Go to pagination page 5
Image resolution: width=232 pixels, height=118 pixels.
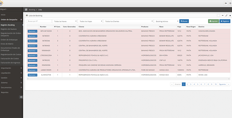(198, 84)
